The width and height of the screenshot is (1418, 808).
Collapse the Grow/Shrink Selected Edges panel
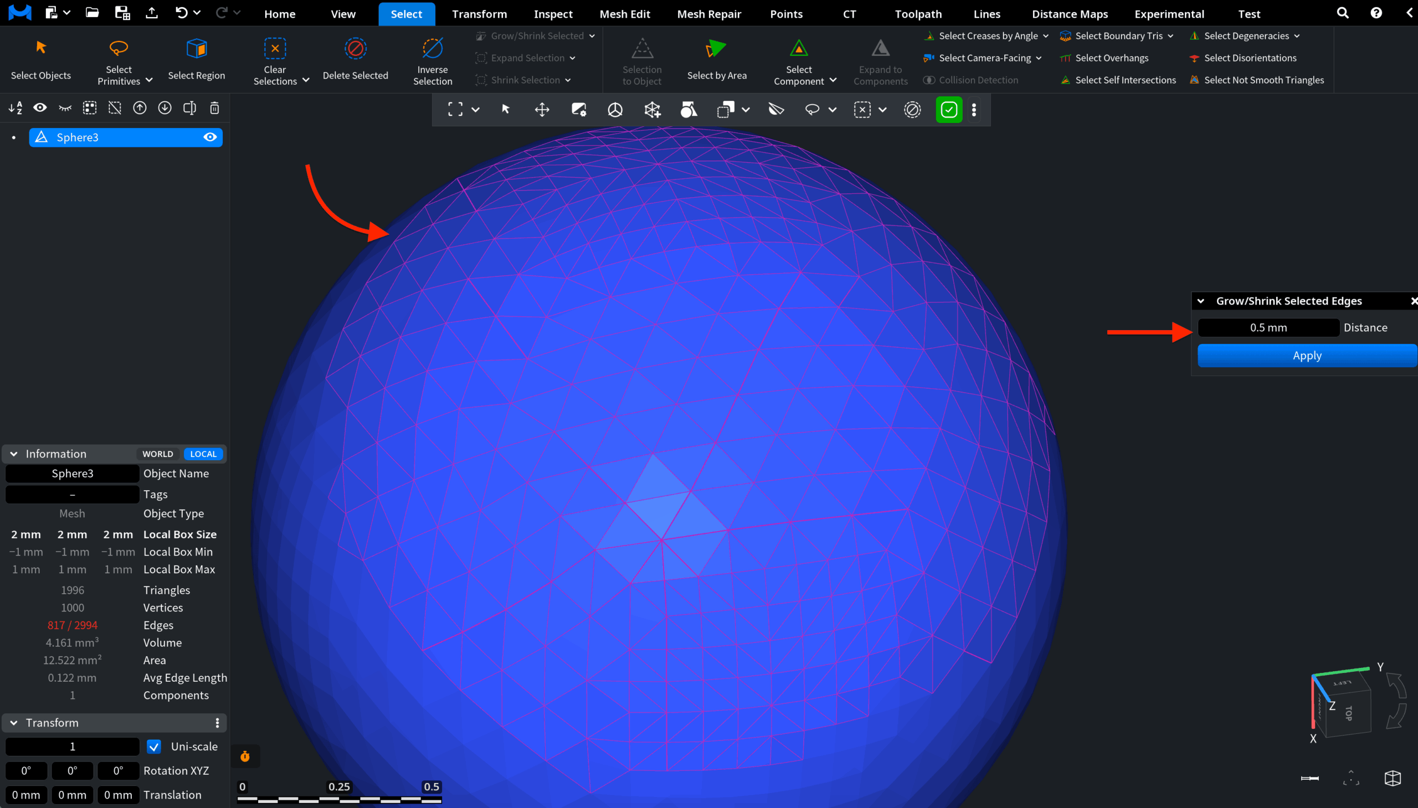(x=1200, y=301)
